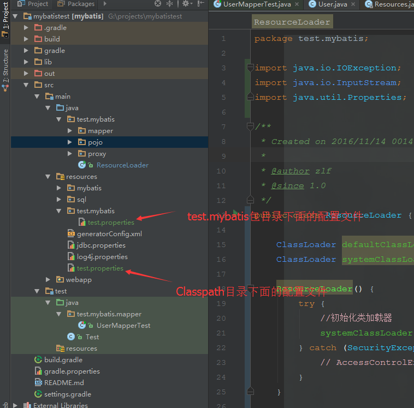The image size is (414, 408).
Task: Select the UserMapperTest class icon in tree
Action: [x=82, y=325]
